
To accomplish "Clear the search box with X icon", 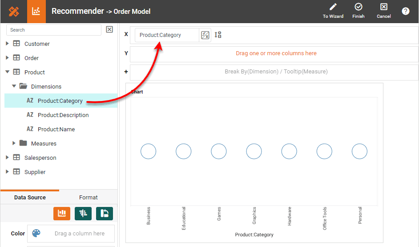I will point(109,29).
